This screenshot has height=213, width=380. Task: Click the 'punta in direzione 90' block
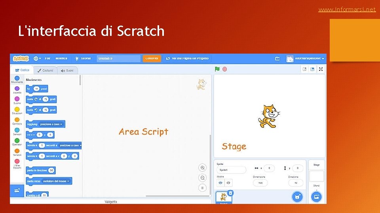pos(41,170)
